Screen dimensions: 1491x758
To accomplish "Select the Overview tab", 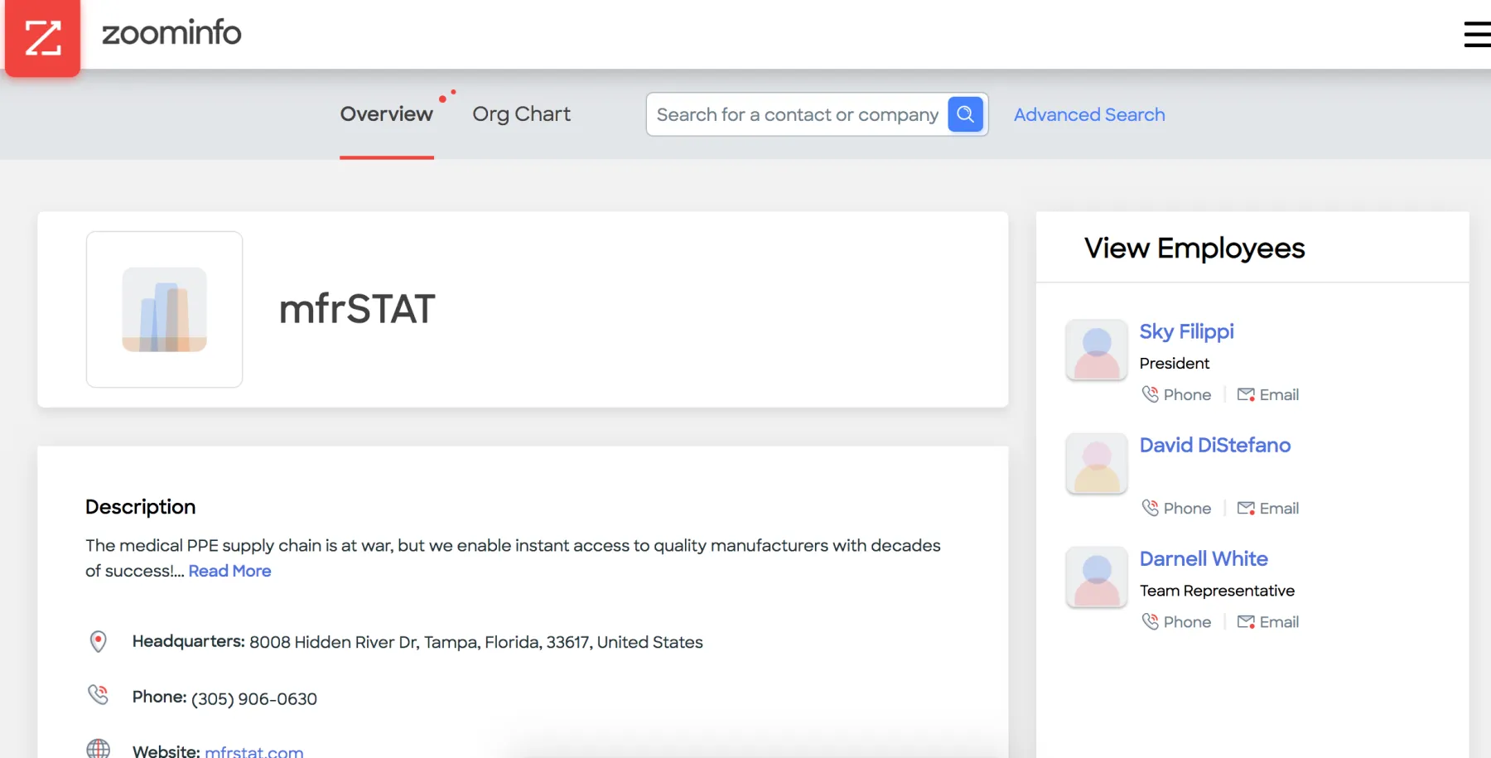I will click(386, 114).
